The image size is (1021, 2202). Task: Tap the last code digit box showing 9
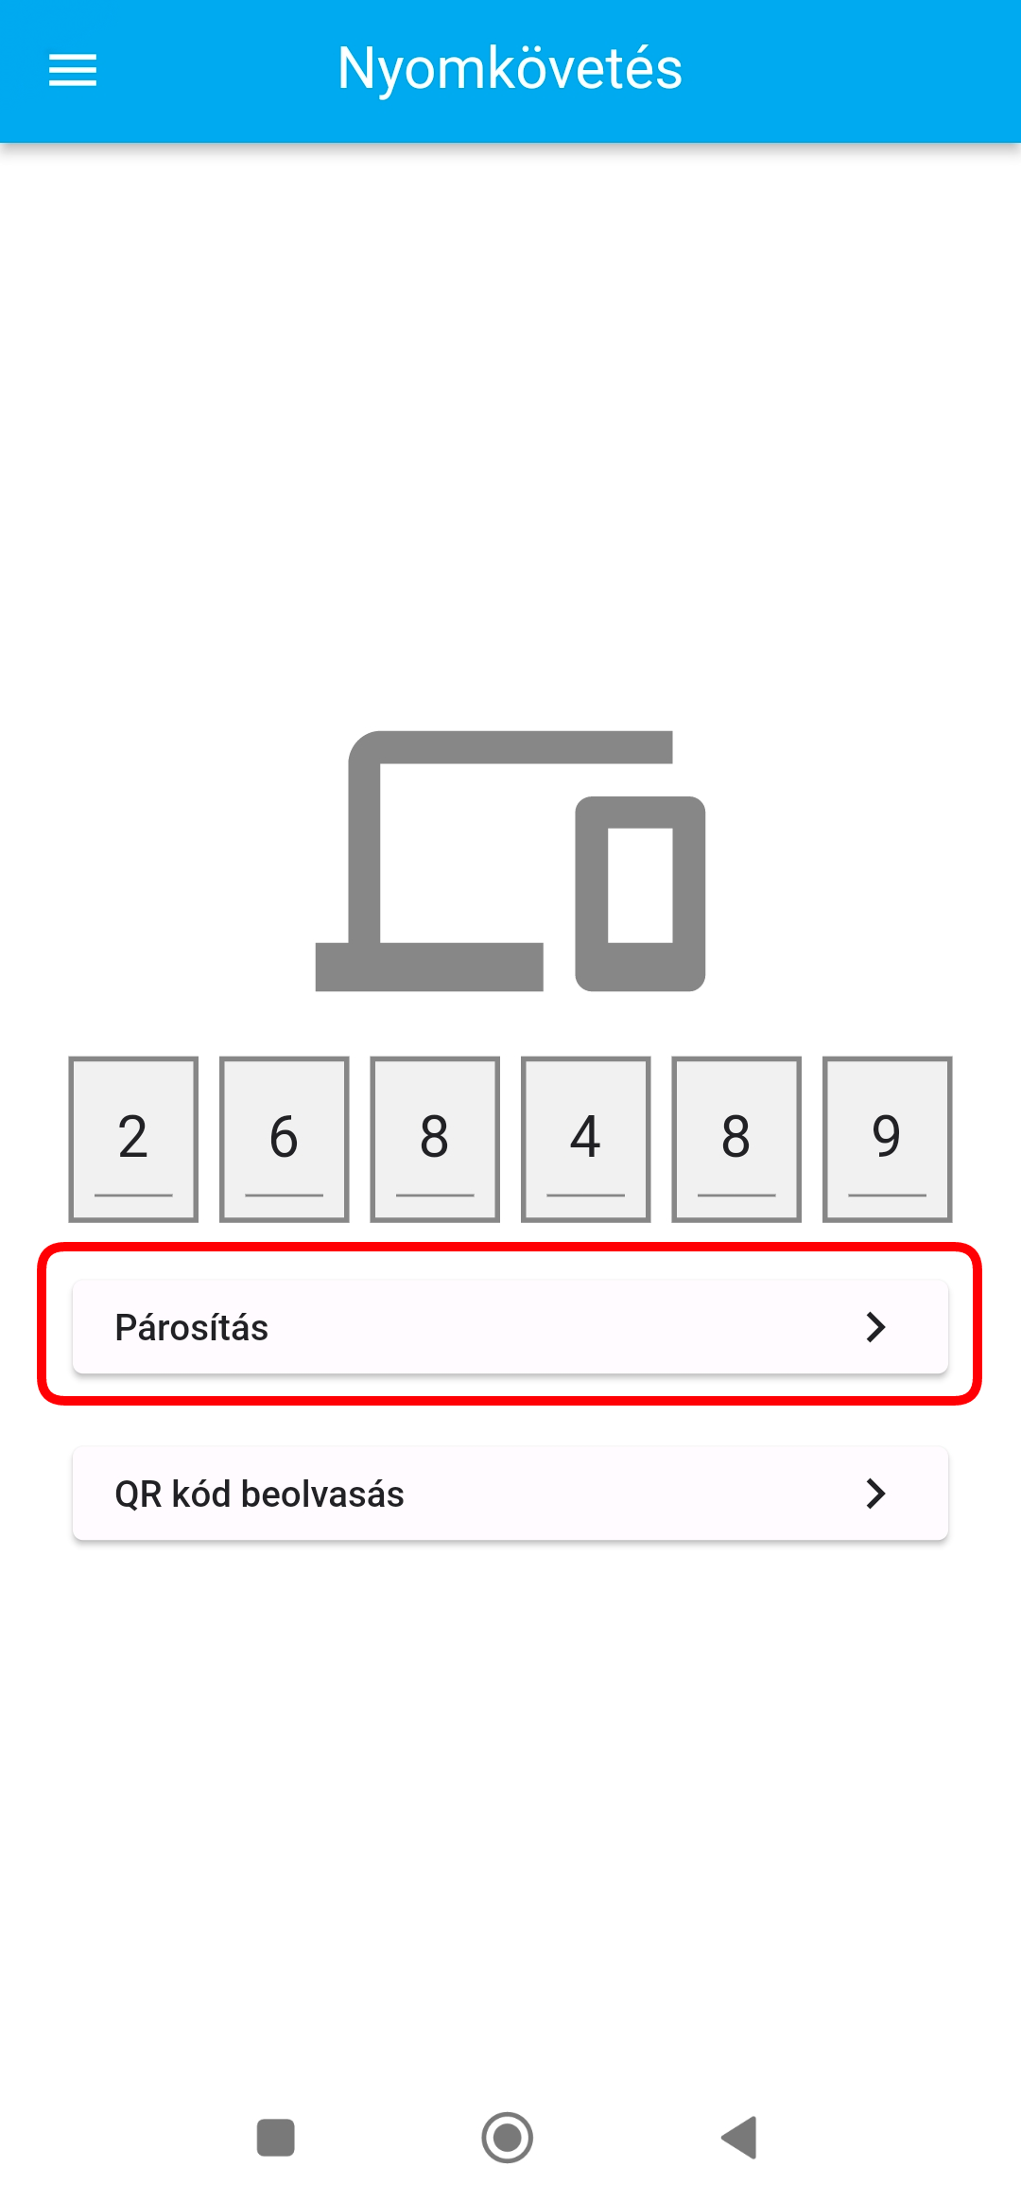tap(887, 1139)
